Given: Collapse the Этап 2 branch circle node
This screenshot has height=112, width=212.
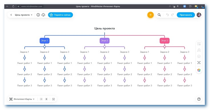Looking at the screenshot, I should pos(105,47).
